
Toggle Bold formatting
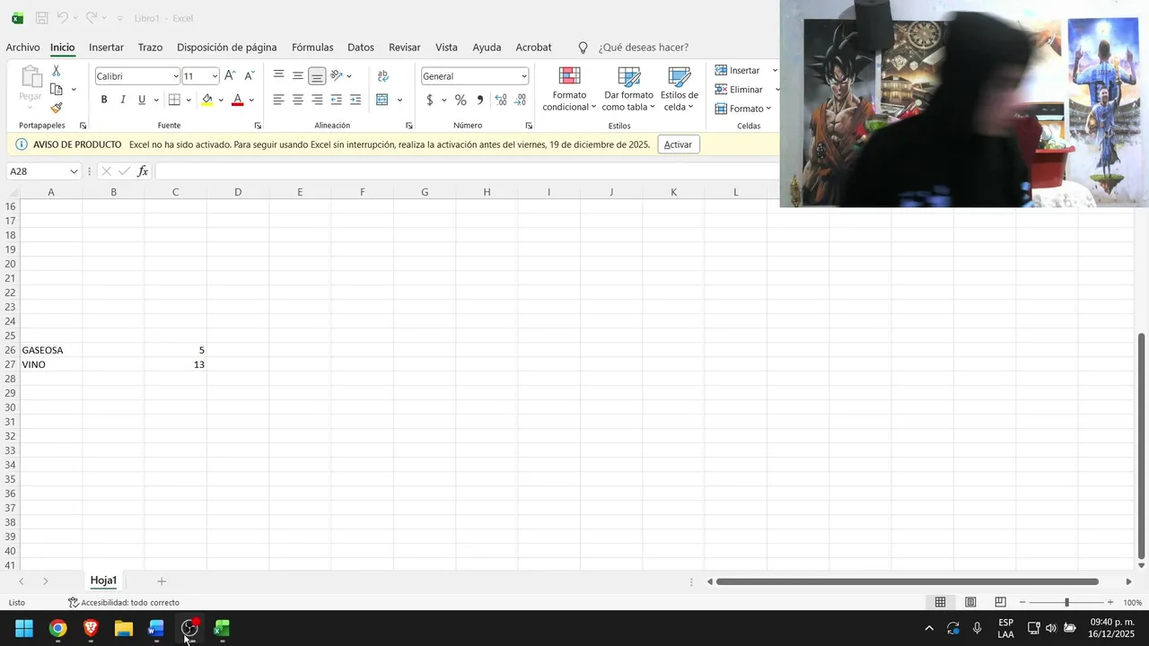(104, 100)
